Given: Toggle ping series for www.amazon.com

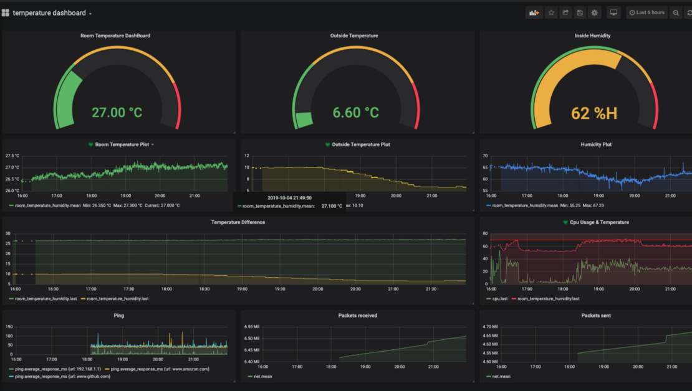Looking at the screenshot, I should (x=160, y=369).
